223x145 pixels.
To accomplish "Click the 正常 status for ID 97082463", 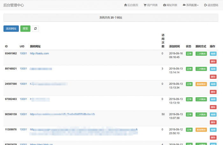I will pyautogui.click(x=189, y=99).
